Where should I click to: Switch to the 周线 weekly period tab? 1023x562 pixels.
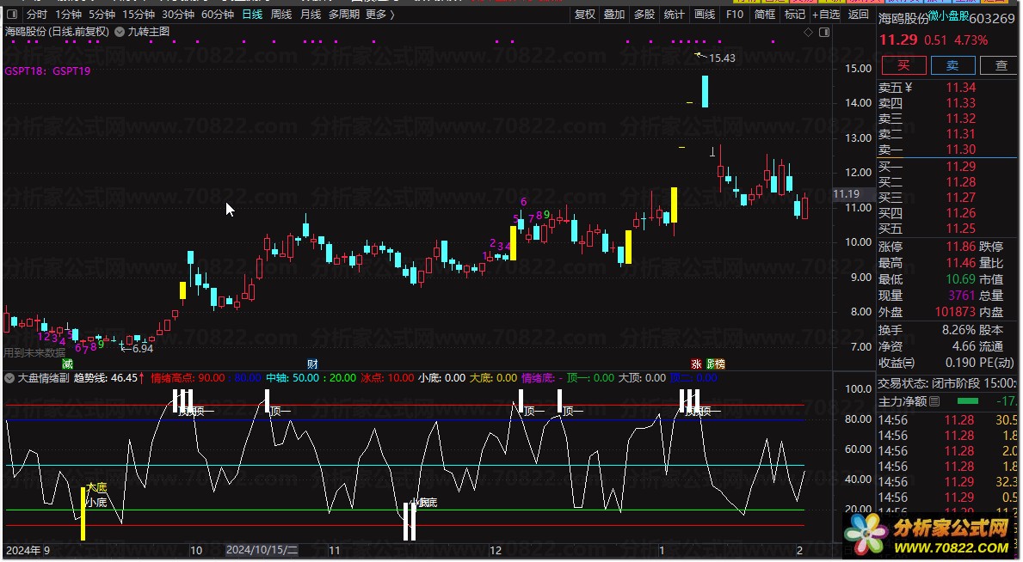[x=280, y=15]
